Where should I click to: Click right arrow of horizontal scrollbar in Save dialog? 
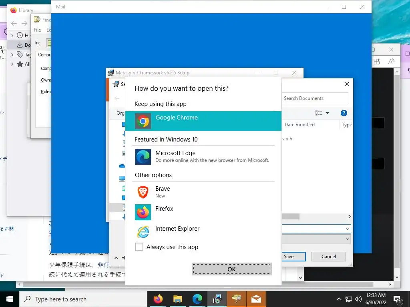coord(350,216)
